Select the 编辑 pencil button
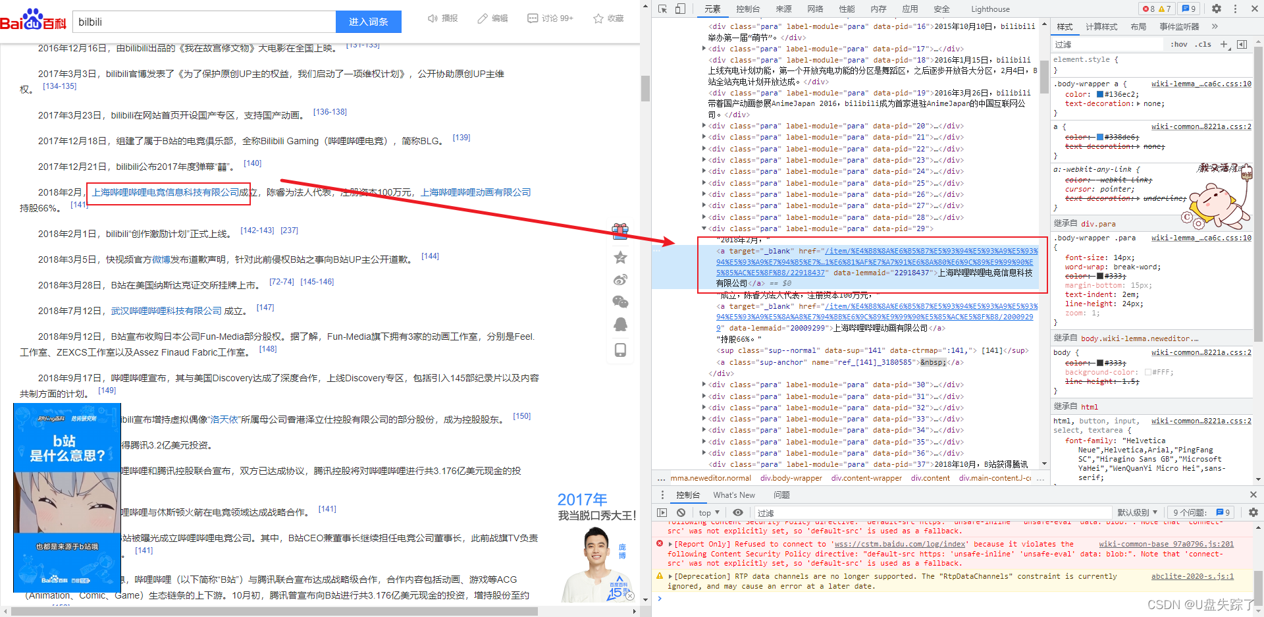 [x=492, y=18]
